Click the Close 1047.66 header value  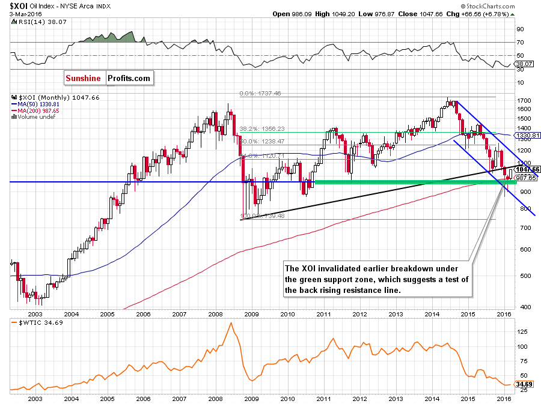420,14
